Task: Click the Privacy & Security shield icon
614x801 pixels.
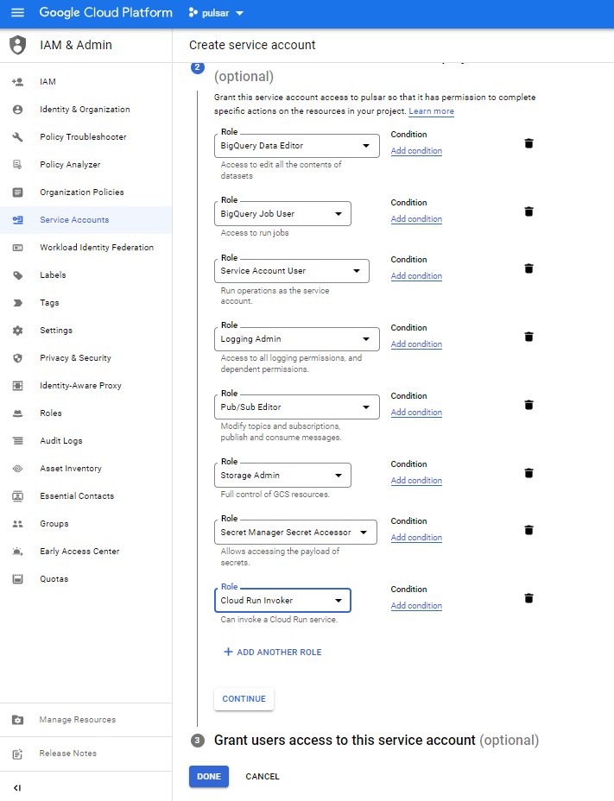Action: 18,357
